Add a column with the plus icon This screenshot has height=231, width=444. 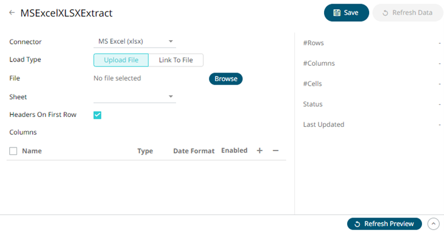pos(259,151)
